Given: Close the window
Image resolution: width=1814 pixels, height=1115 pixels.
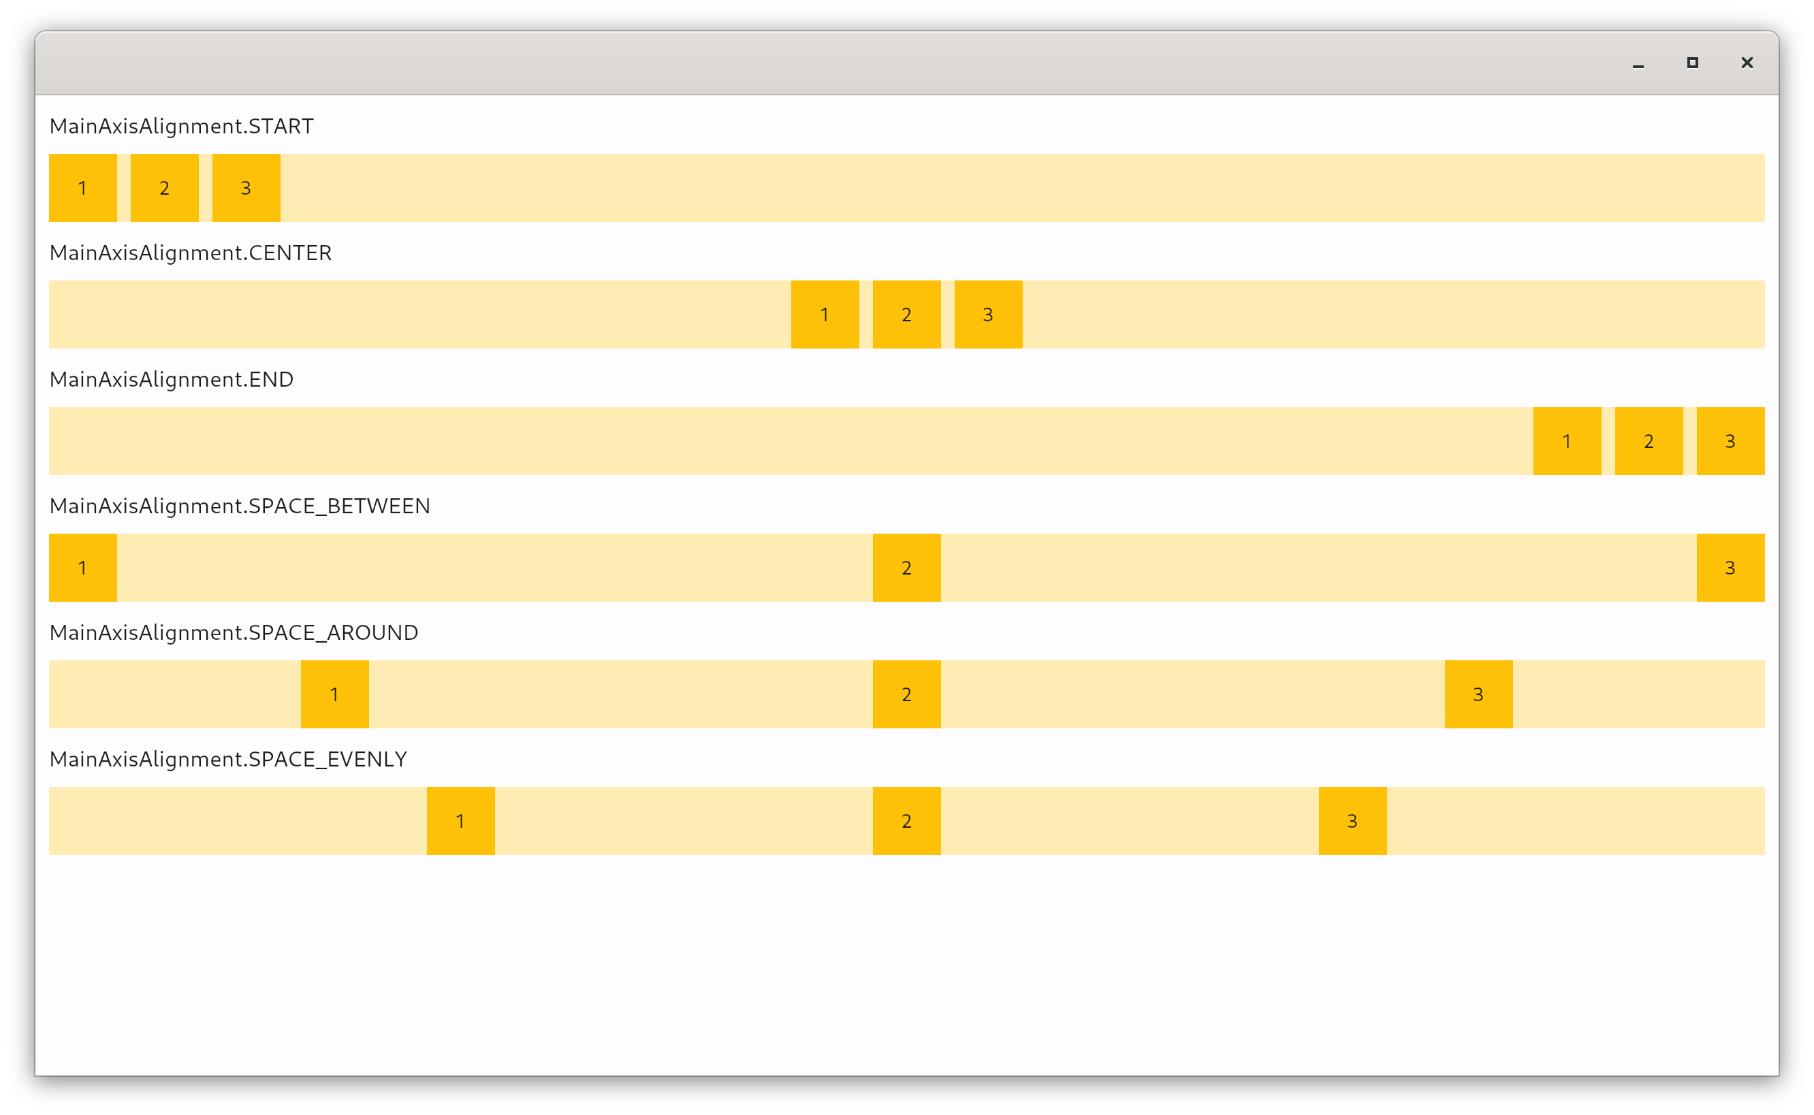Looking at the screenshot, I should (1746, 63).
